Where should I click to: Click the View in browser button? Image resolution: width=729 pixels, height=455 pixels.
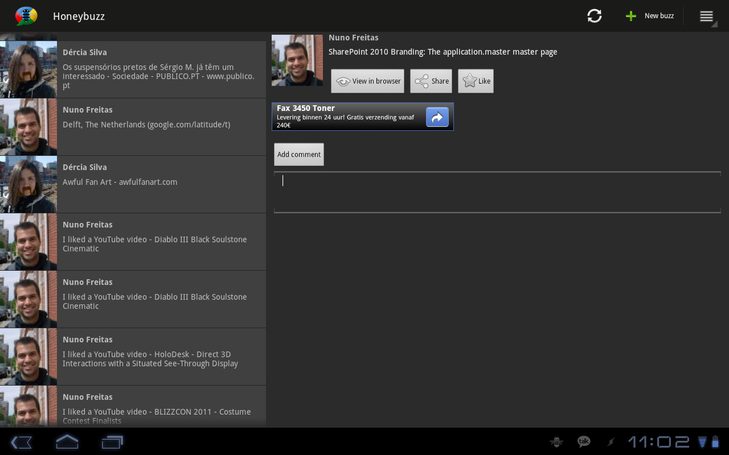tap(368, 81)
